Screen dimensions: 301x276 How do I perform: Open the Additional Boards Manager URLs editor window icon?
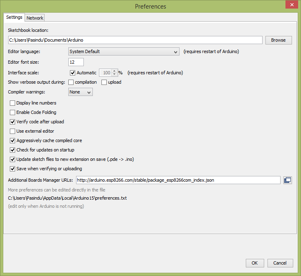click(x=288, y=180)
